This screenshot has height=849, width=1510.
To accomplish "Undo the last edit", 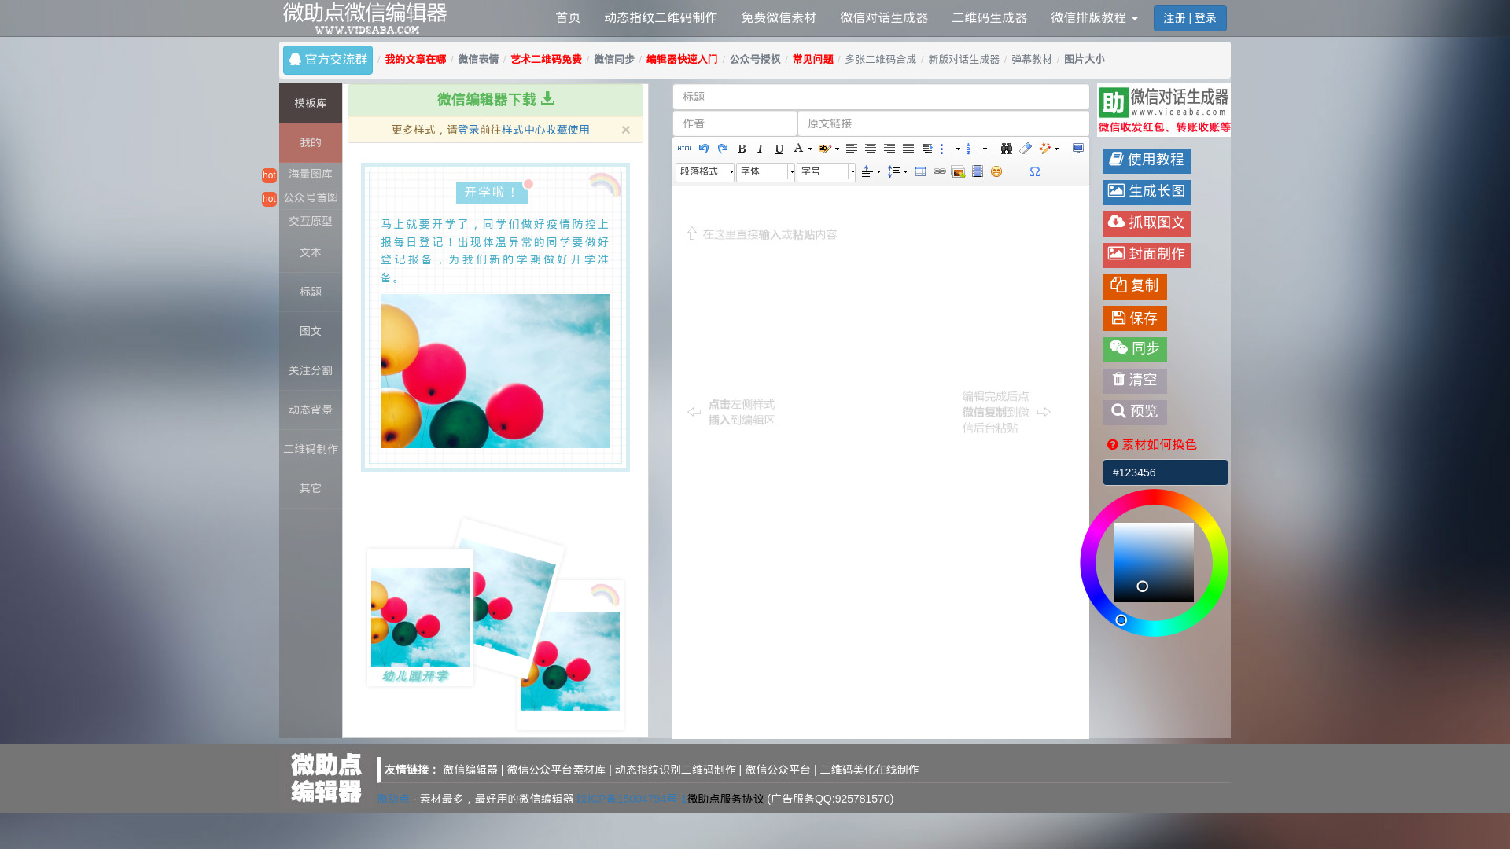I will pyautogui.click(x=704, y=149).
